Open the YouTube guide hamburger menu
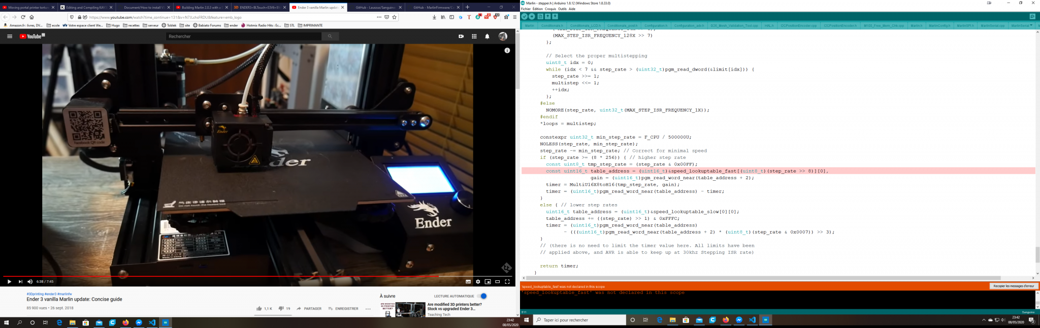The height and width of the screenshot is (328, 1040). coord(10,37)
